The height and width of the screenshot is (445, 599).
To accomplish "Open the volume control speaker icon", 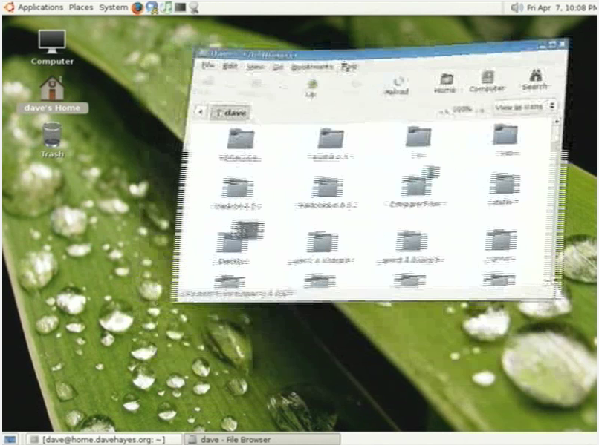I will click(x=517, y=7).
